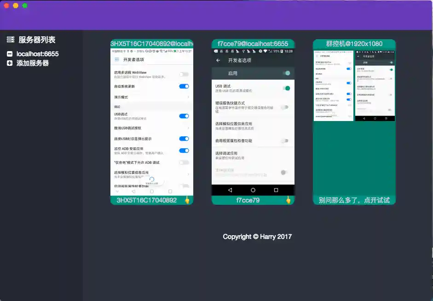Tap hamburger menu icon in 3HX5T16C17040892 screen
This screenshot has width=433, height=301.
[116, 59]
